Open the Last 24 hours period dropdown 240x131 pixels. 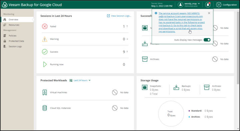pos(82,80)
